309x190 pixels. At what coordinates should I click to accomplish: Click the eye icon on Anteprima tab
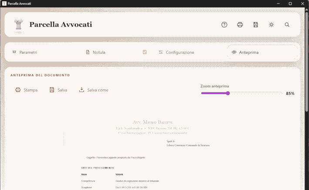click(234, 52)
